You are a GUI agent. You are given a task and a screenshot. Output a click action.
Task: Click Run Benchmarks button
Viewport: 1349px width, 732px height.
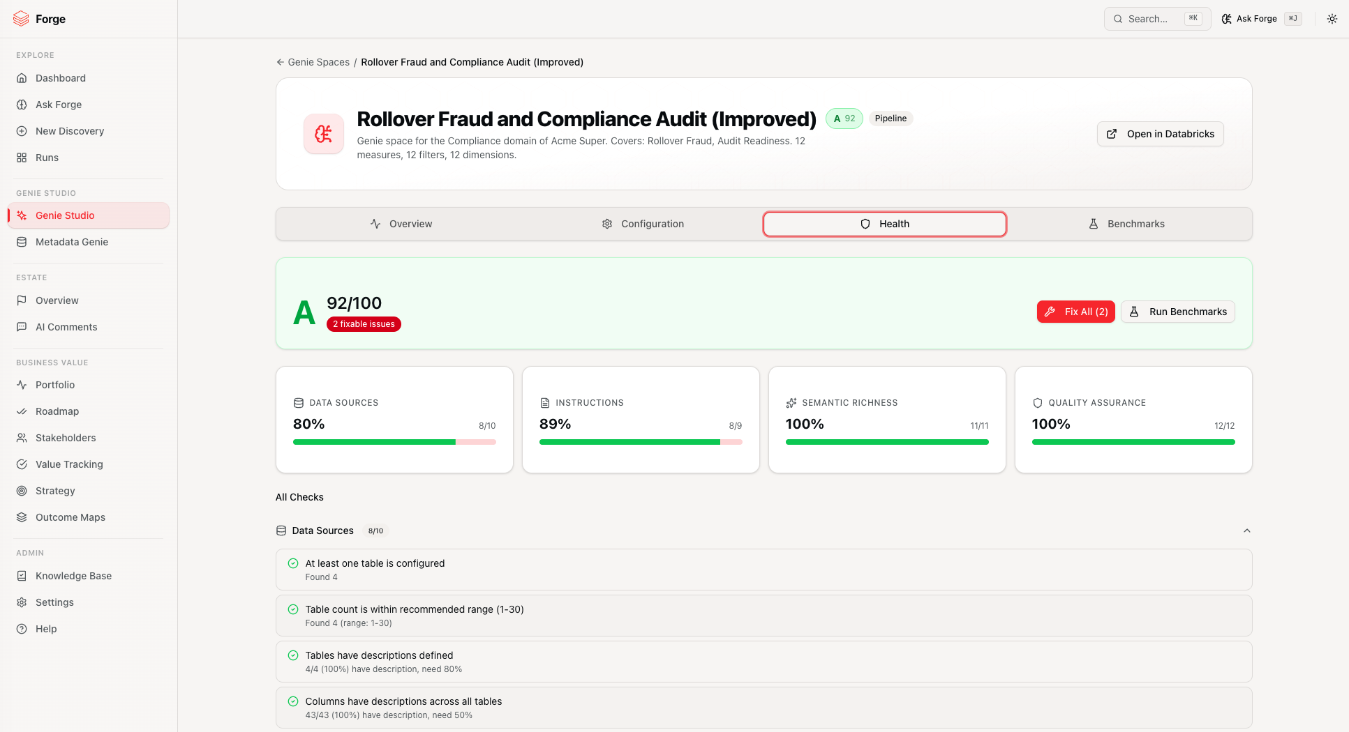point(1178,312)
